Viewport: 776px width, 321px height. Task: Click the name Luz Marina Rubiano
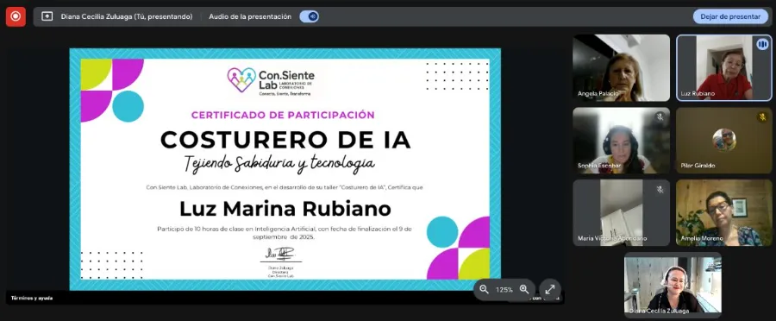pyautogui.click(x=285, y=209)
